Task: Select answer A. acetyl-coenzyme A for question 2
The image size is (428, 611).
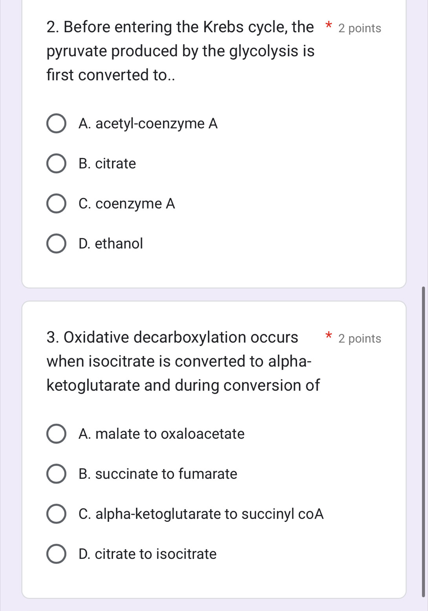Action: [x=56, y=124]
